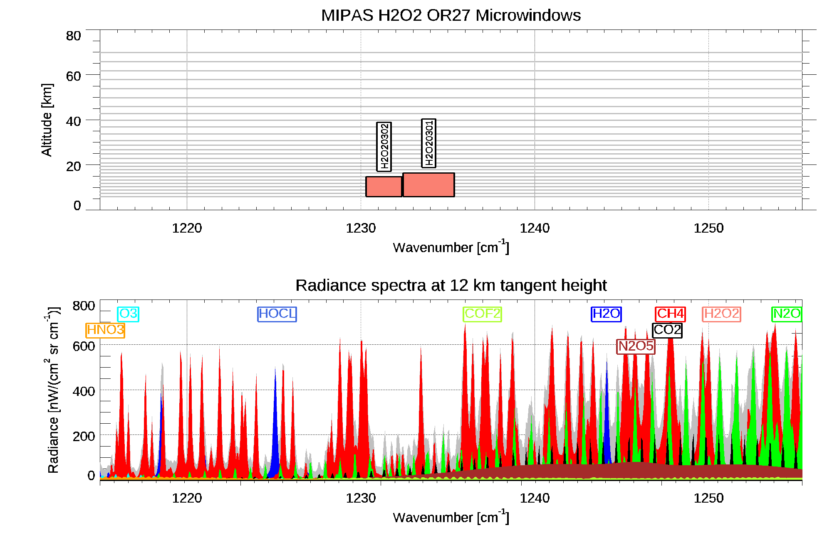Select the green N2O legend label
The height and width of the screenshot is (540, 832).
(x=786, y=314)
